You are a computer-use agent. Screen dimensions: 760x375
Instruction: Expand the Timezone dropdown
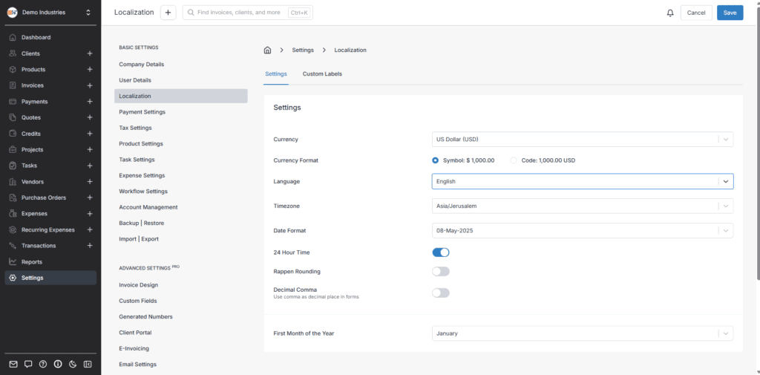click(x=582, y=206)
